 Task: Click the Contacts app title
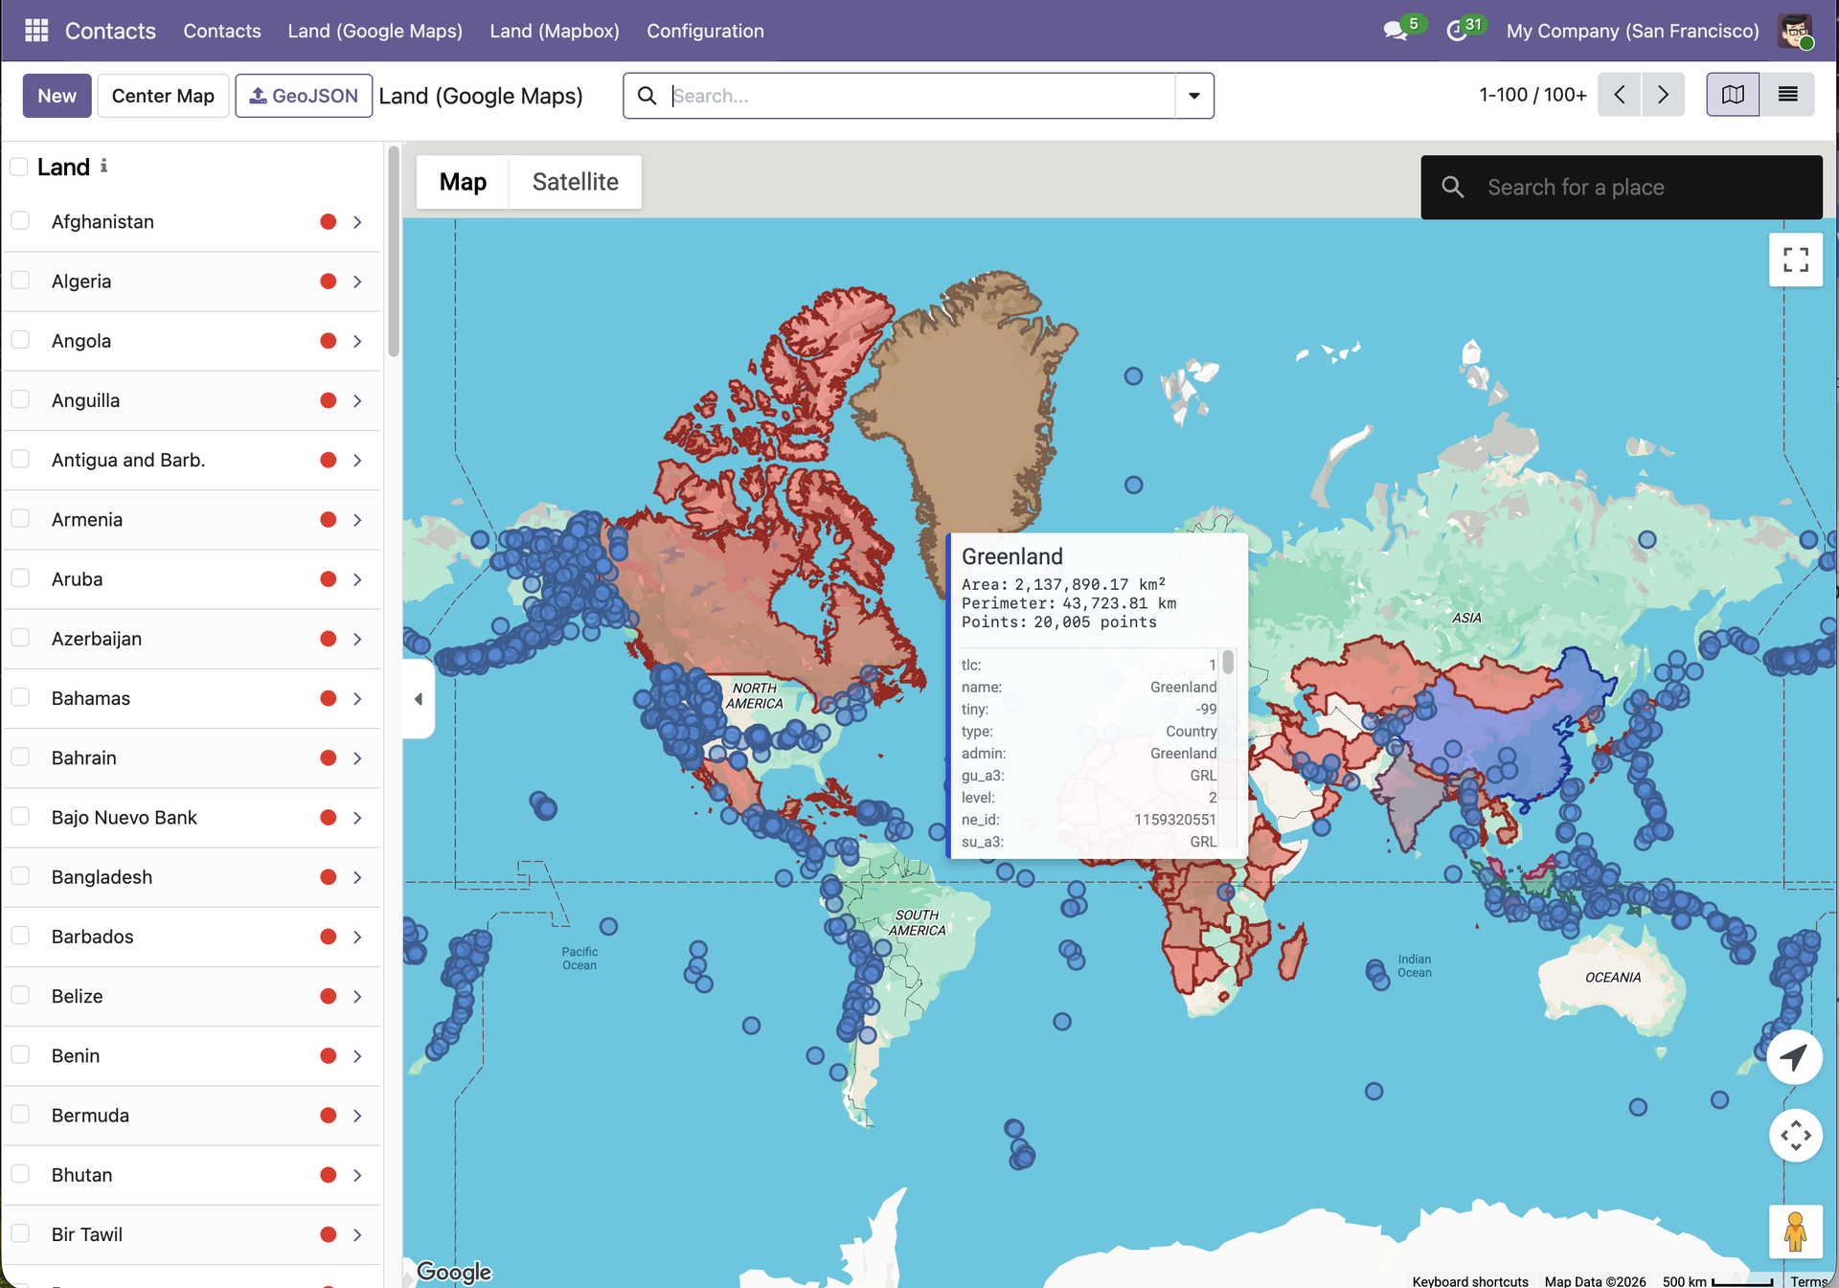tap(110, 31)
